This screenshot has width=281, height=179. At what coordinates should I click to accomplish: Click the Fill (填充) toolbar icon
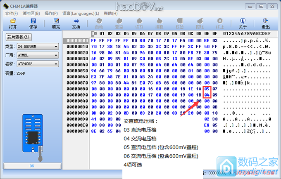tap(56, 24)
